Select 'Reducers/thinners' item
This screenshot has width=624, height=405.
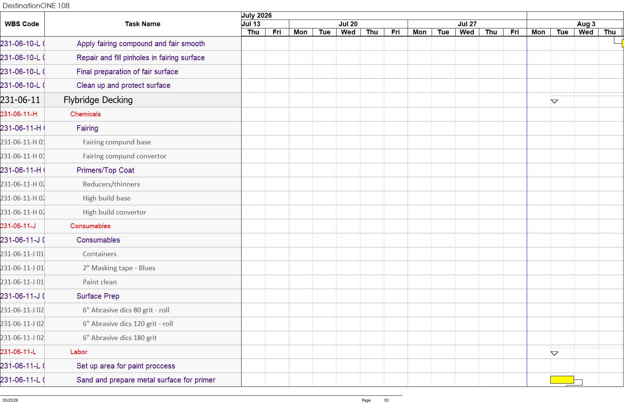point(111,184)
